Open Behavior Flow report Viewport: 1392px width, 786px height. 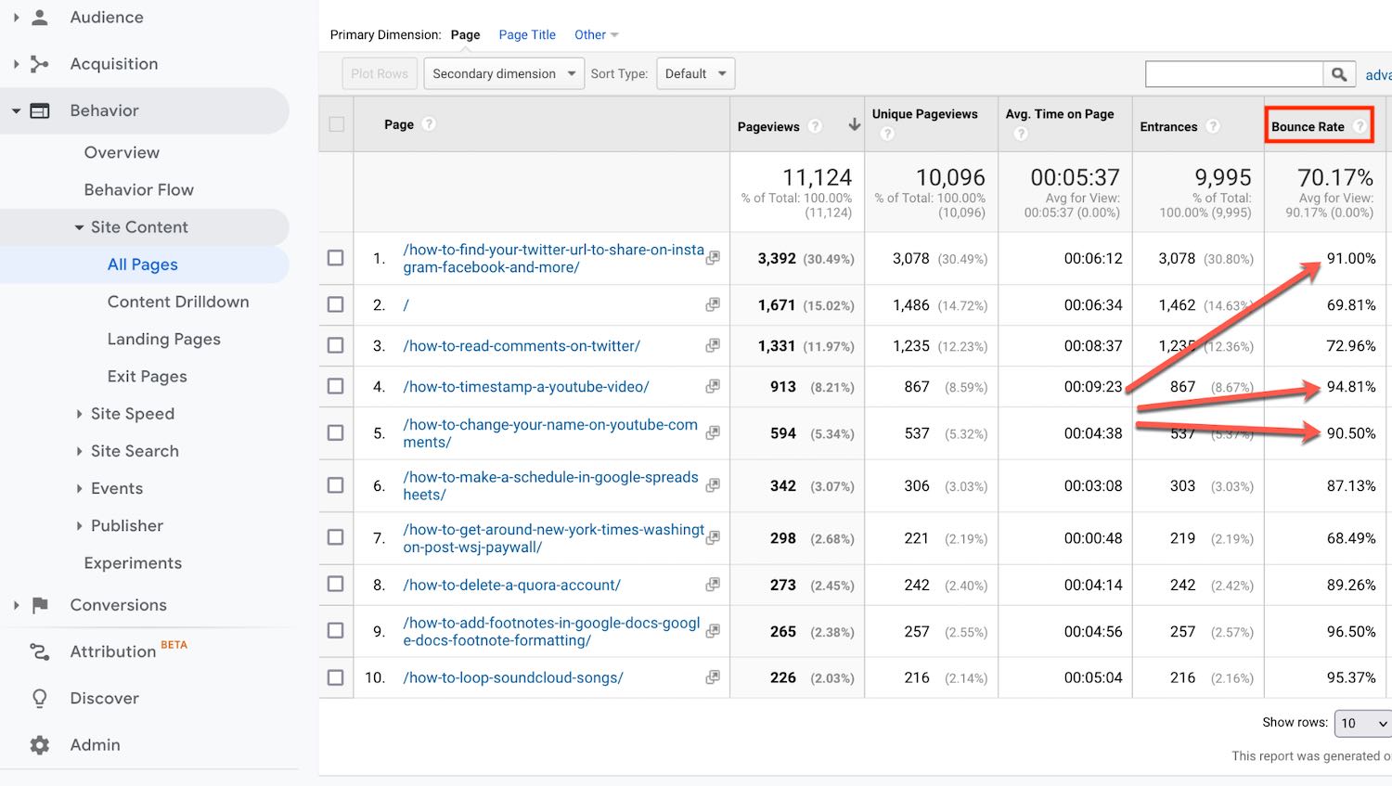click(139, 189)
